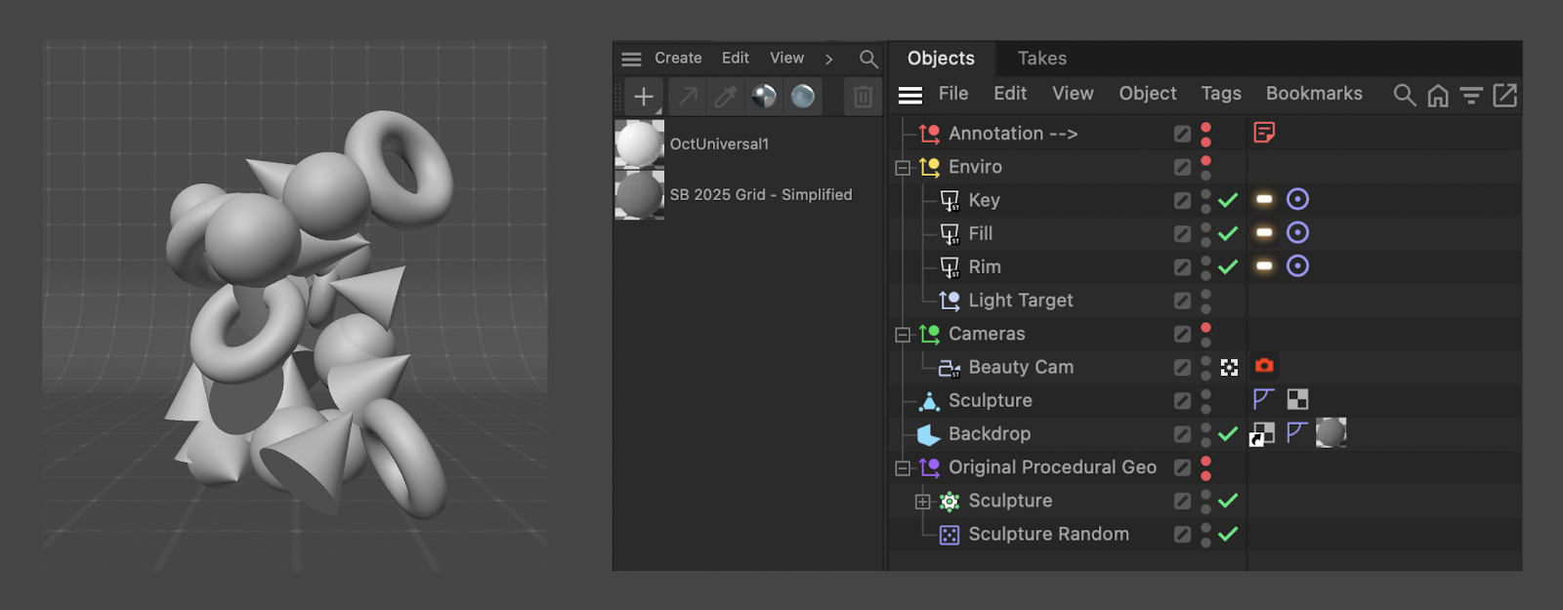Screen dimensions: 1563x610
Task: Toggle the green checkmark on Fill light
Action: click(1228, 233)
